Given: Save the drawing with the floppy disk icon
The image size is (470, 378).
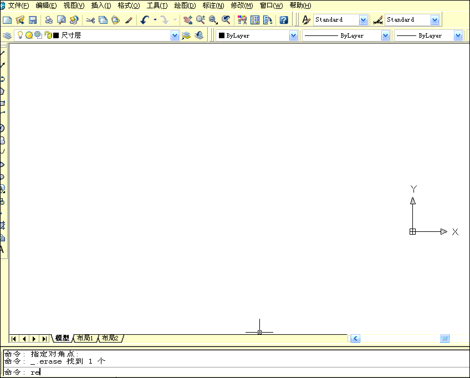Looking at the screenshot, I should pyautogui.click(x=32, y=20).
